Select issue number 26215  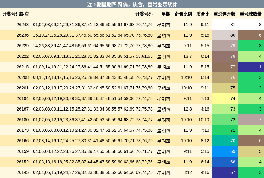coord(23,67)
